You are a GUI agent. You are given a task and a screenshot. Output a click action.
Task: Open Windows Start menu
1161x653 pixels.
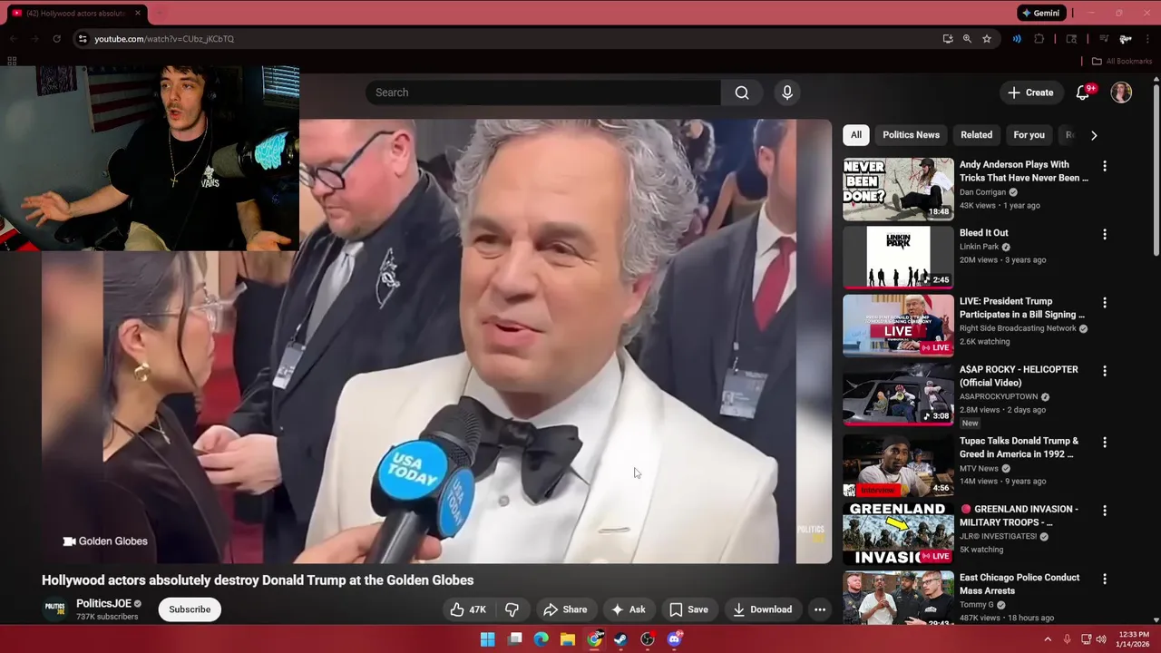[x=487, y=639]
